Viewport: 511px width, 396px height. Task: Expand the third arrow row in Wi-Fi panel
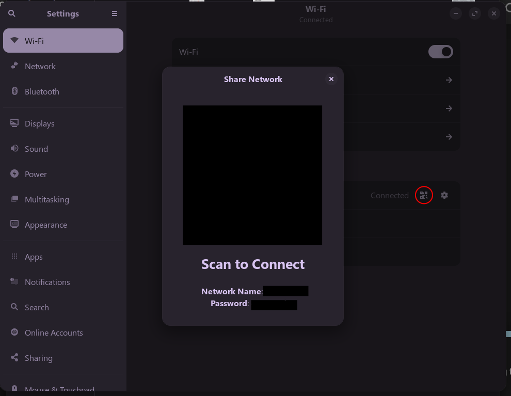point(449,137)
